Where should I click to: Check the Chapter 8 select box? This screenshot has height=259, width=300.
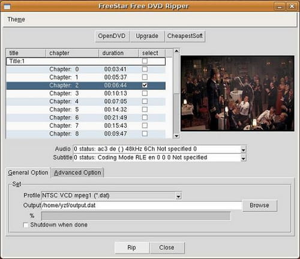[145, 134]
